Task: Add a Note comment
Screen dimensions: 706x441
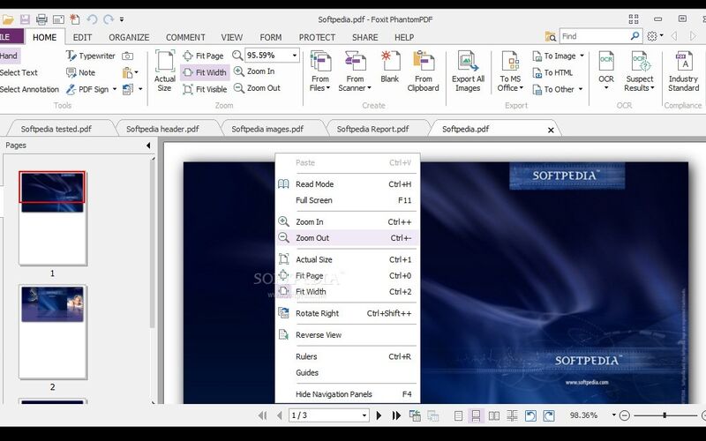Action: 80,72
